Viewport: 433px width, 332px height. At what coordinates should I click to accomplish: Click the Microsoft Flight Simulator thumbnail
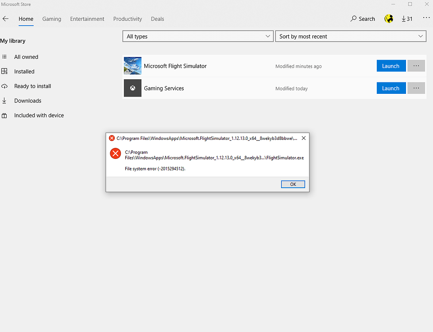[132, 66]
